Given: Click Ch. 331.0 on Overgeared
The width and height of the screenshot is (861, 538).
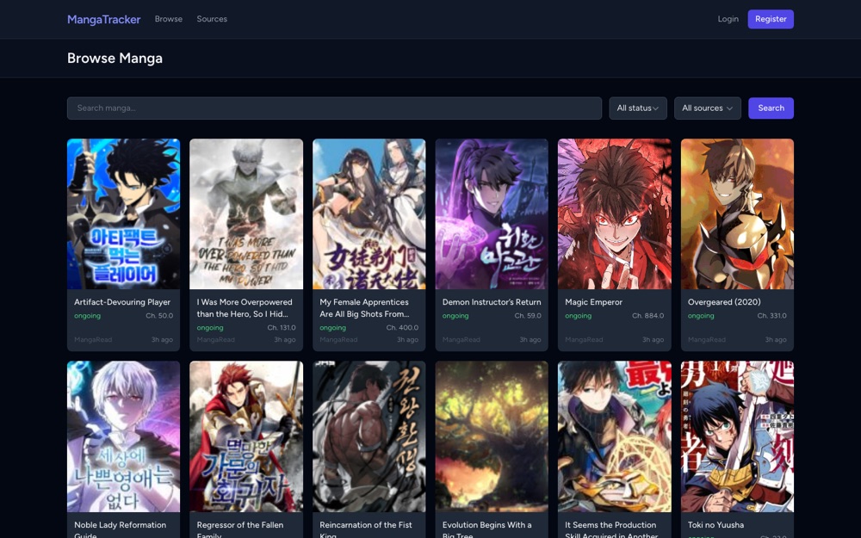Looking at the screenshot, I should (771, 316).
